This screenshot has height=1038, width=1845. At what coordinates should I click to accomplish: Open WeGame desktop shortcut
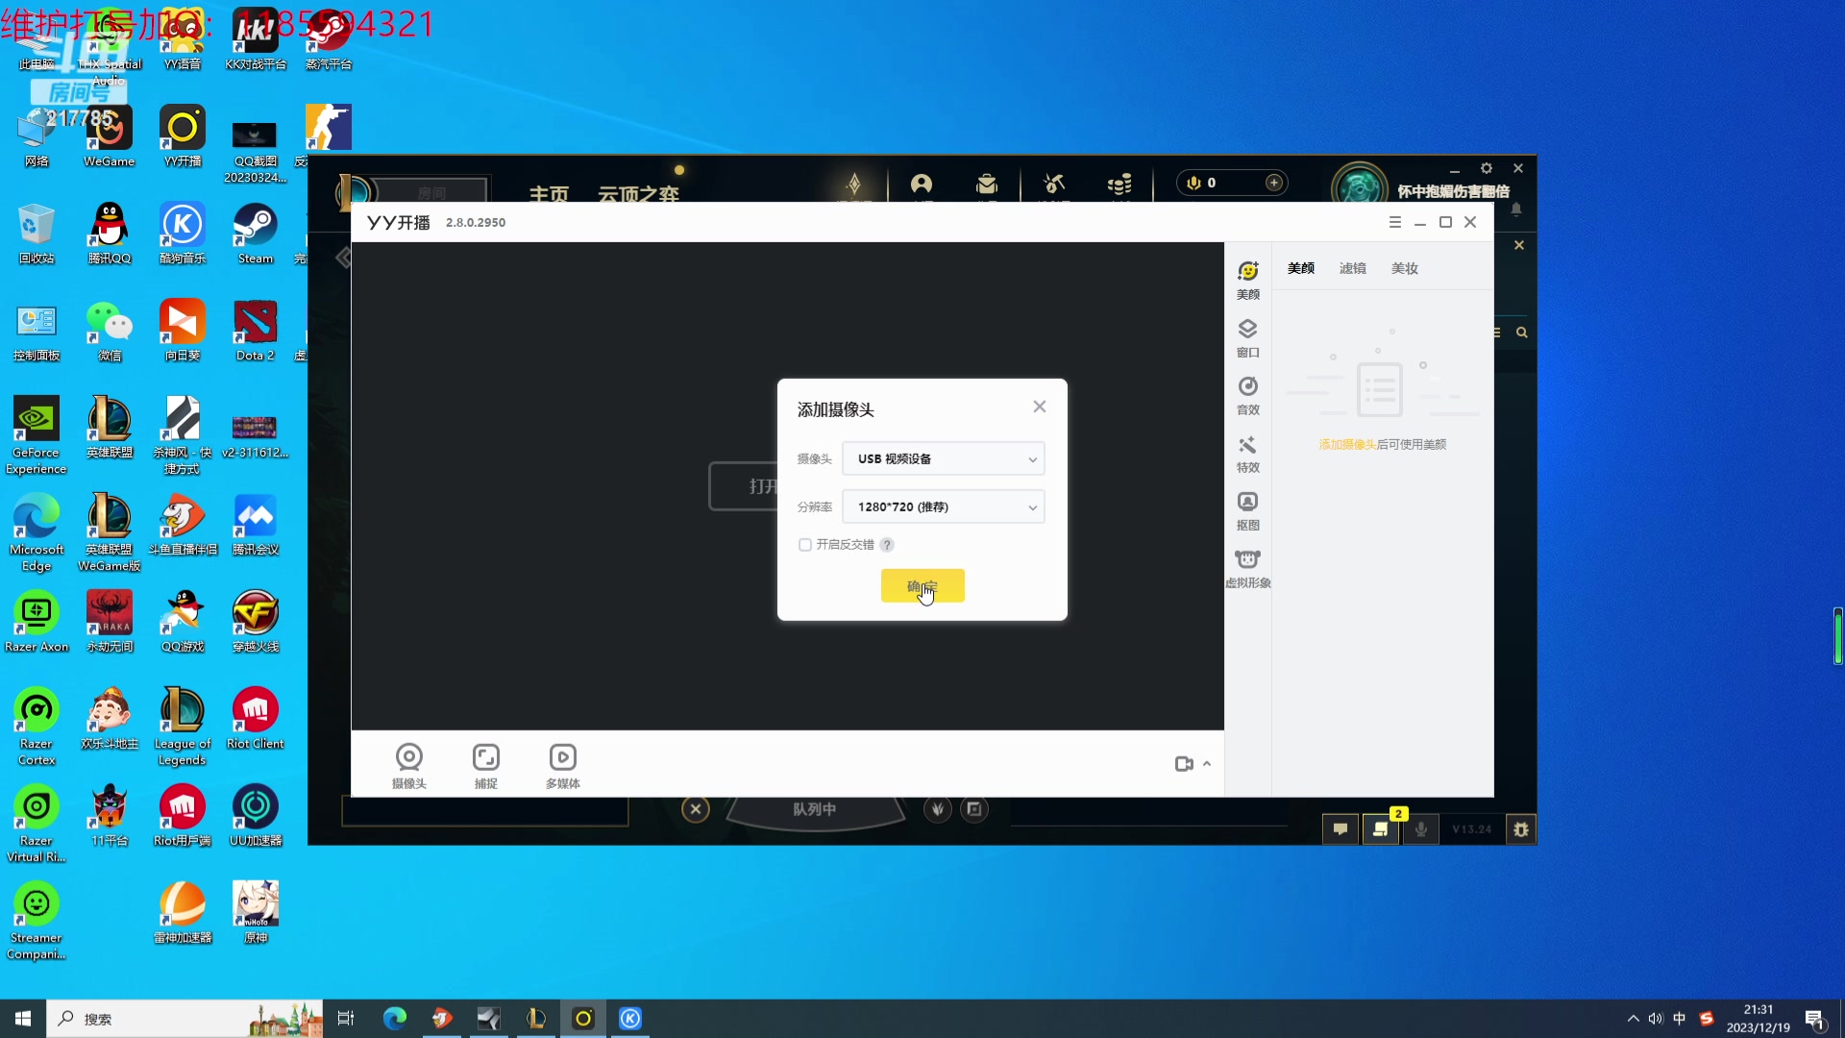click(110, 136)
